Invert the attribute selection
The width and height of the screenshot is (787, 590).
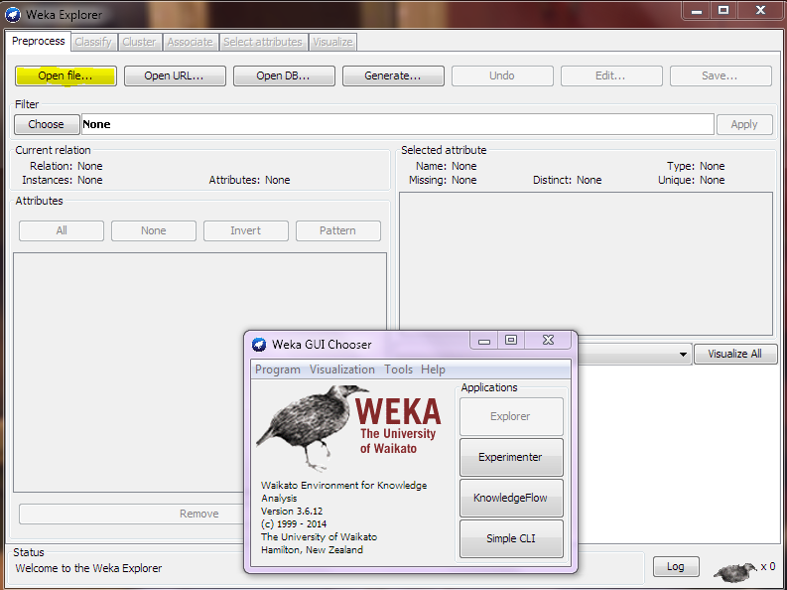(246, 231)
